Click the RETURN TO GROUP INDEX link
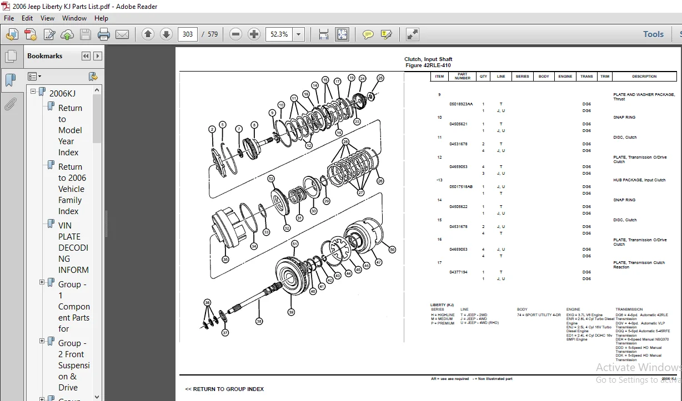The width and height of the screenshot is (682, 401). (224, 389)
